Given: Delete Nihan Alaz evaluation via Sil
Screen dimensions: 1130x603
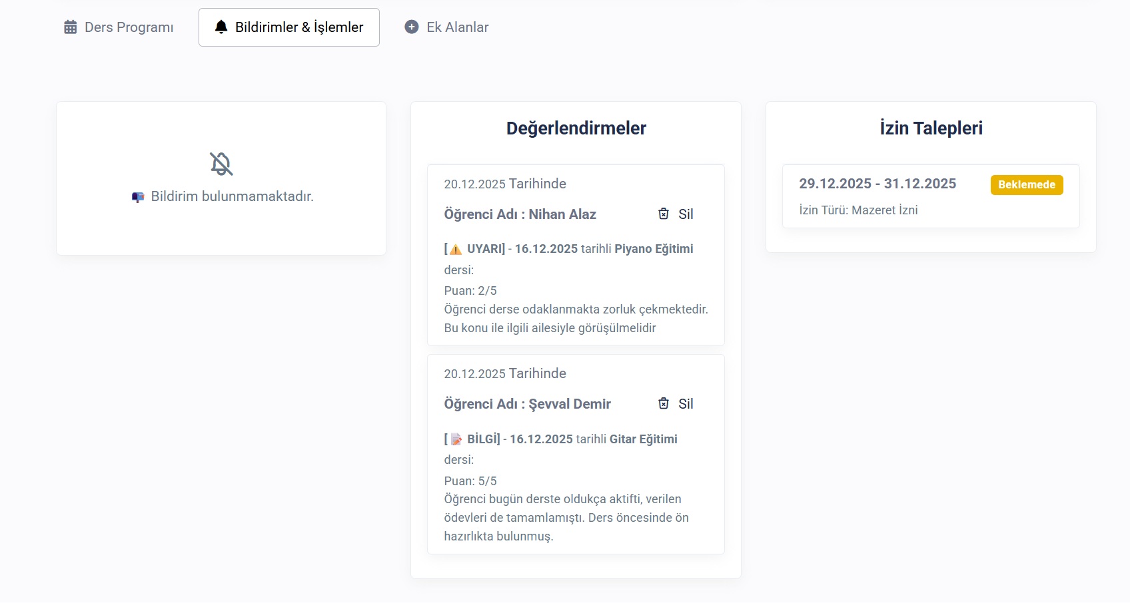Looking at the screenshot, I should [x=685, y=214].
